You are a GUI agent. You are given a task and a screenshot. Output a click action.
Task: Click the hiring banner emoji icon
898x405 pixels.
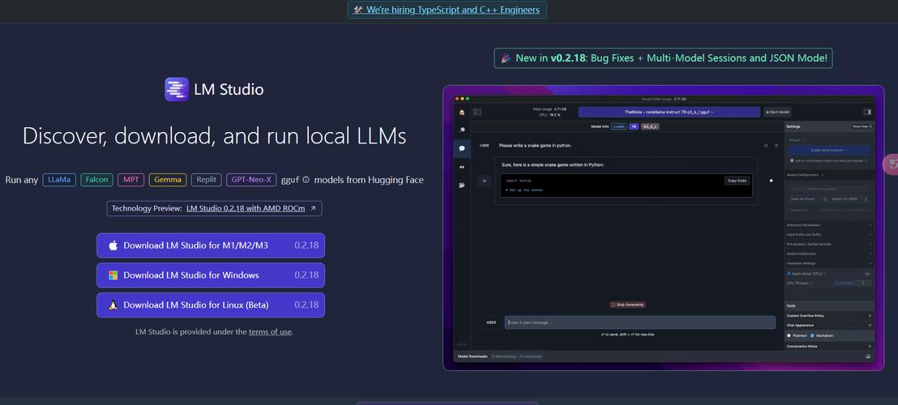(358, 10)
